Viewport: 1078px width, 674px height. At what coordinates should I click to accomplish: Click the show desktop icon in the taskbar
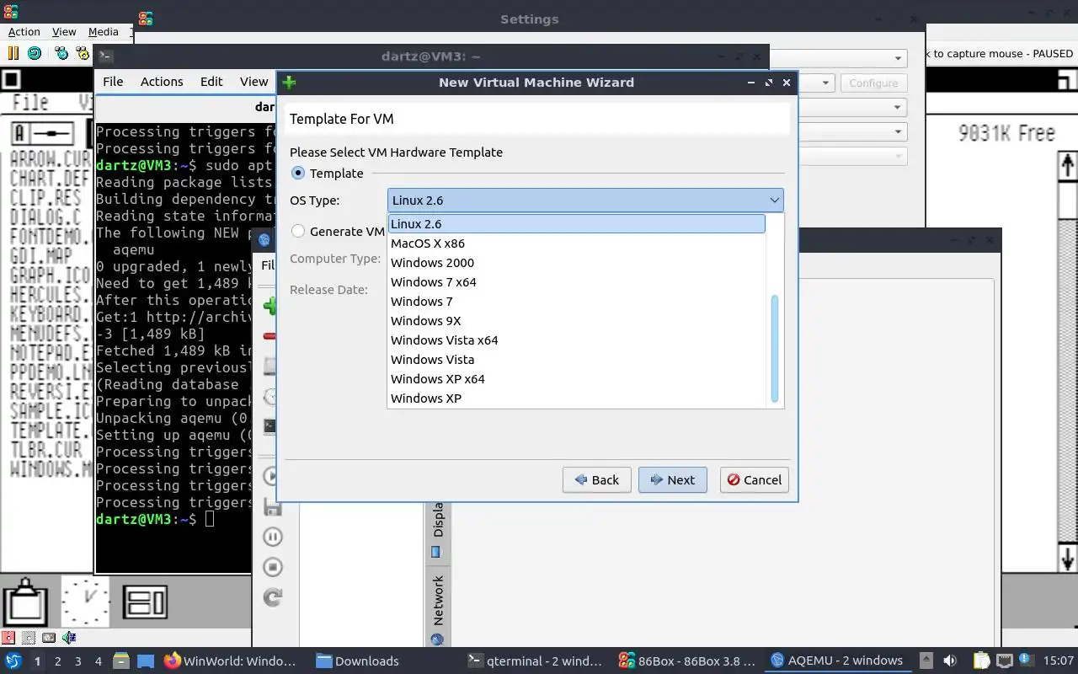point(145,661)
